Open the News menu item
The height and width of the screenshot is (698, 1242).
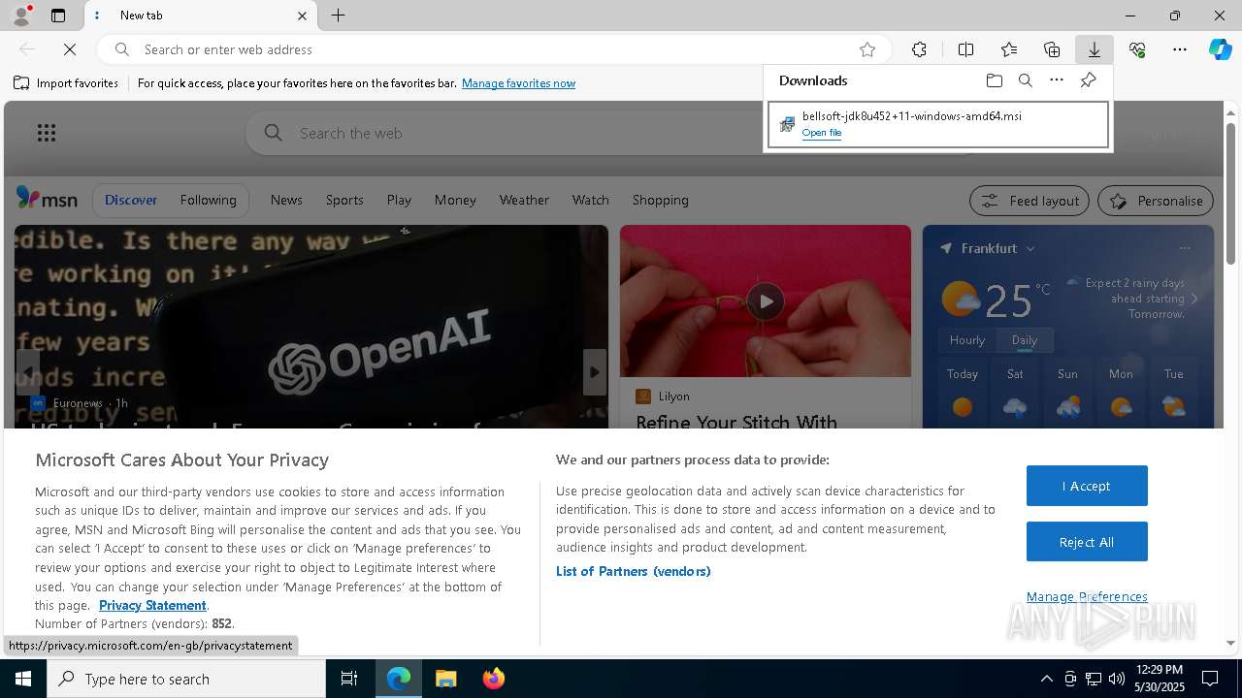point(286,200)
